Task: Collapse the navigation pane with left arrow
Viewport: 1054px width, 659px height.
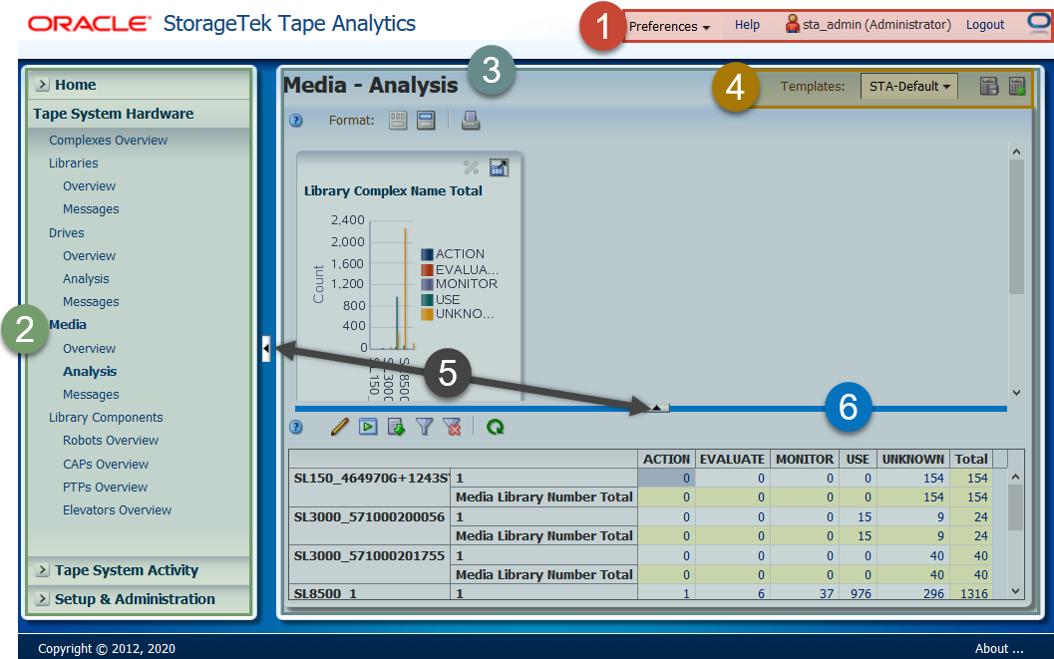Action: point(266,349)
